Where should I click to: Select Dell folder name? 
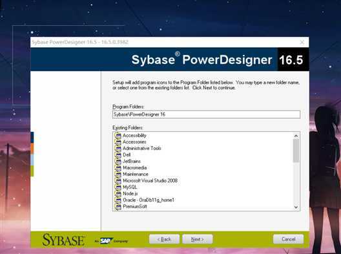pyautogui.click(x=127, y=154)
